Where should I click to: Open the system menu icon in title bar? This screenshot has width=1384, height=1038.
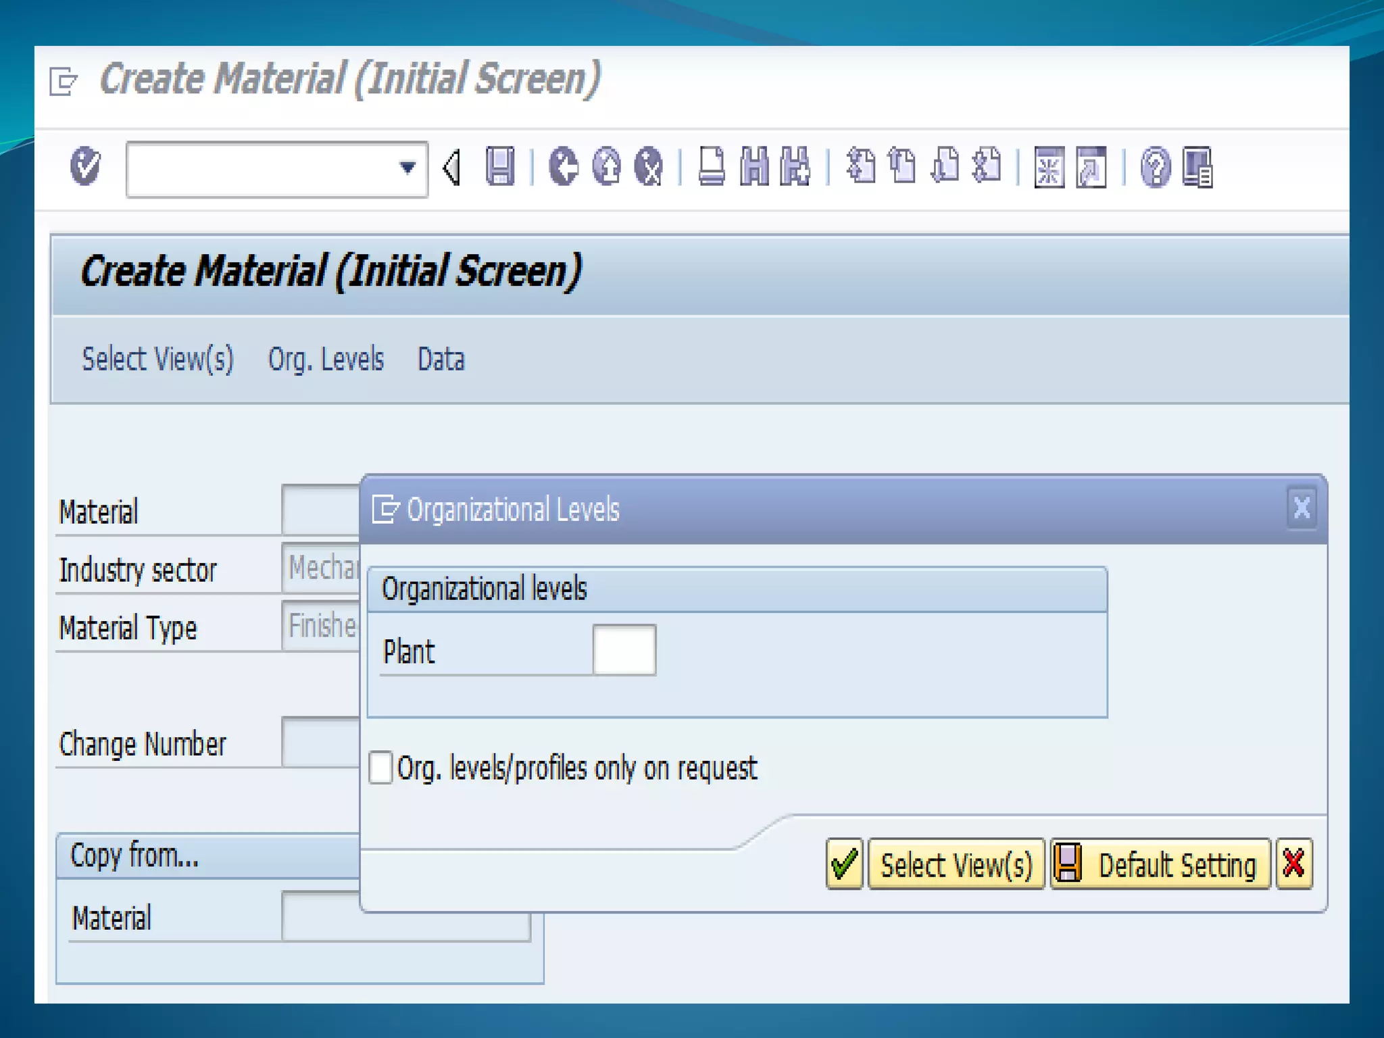[x=64, y=82]
